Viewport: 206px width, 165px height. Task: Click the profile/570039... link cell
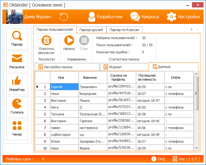coord(122,148)
